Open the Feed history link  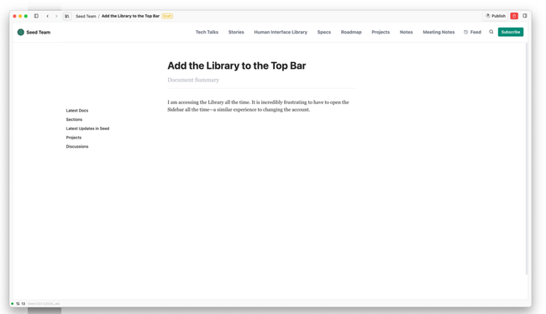click(473, 32)
